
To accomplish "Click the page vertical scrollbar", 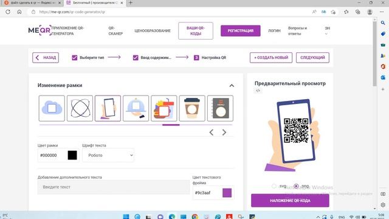I will point(374,54).
